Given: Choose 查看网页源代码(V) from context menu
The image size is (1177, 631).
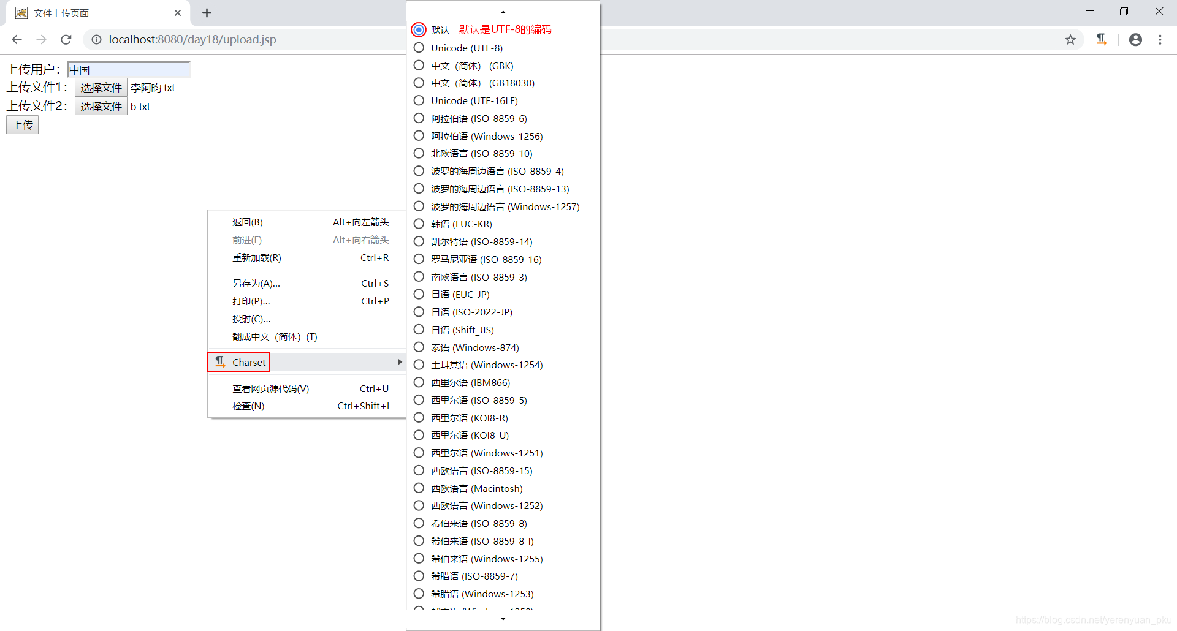Looking at the screenshot, I should (x=307, y=388).
